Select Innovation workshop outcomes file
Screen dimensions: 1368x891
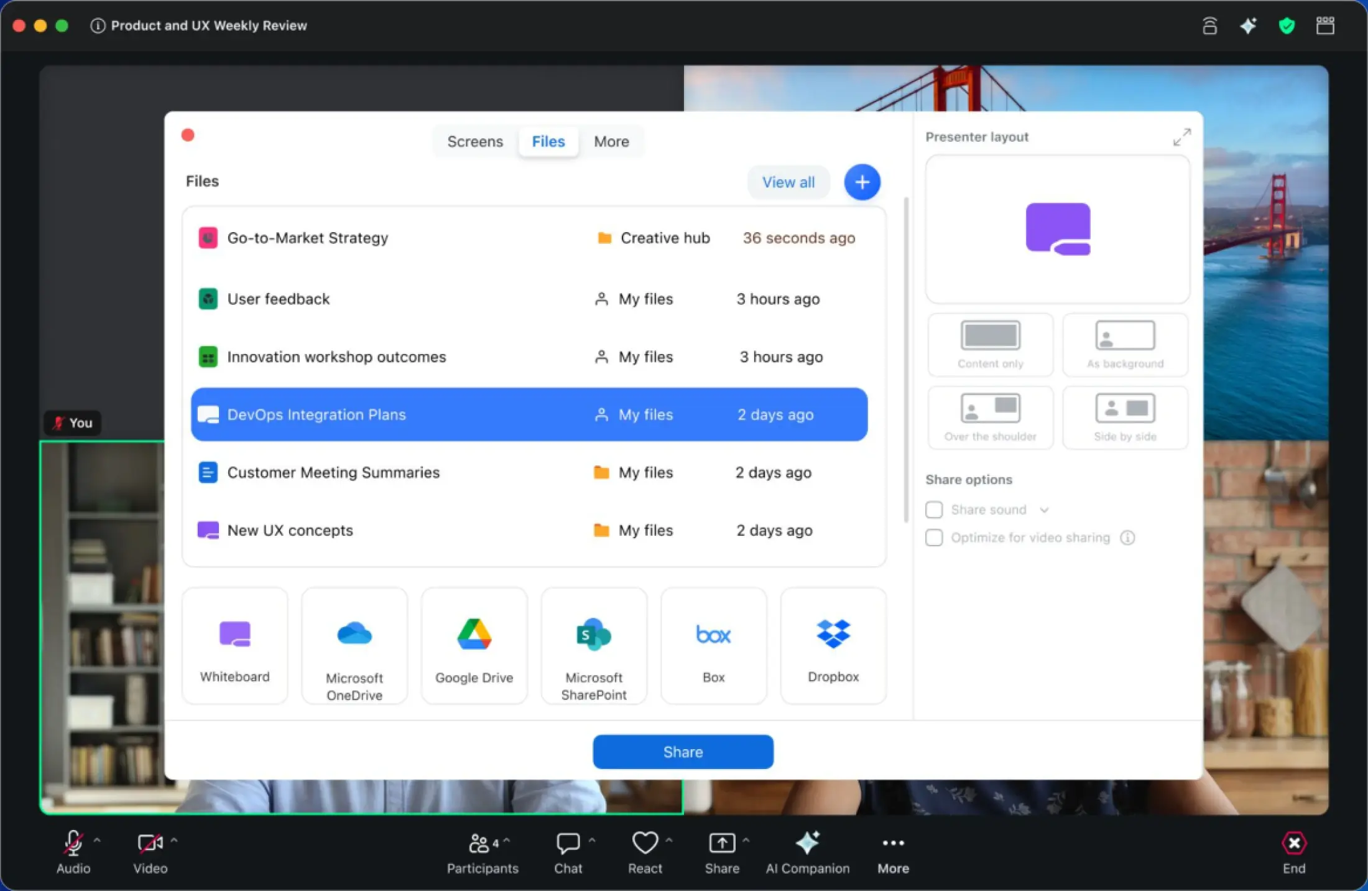click(529, 357)
